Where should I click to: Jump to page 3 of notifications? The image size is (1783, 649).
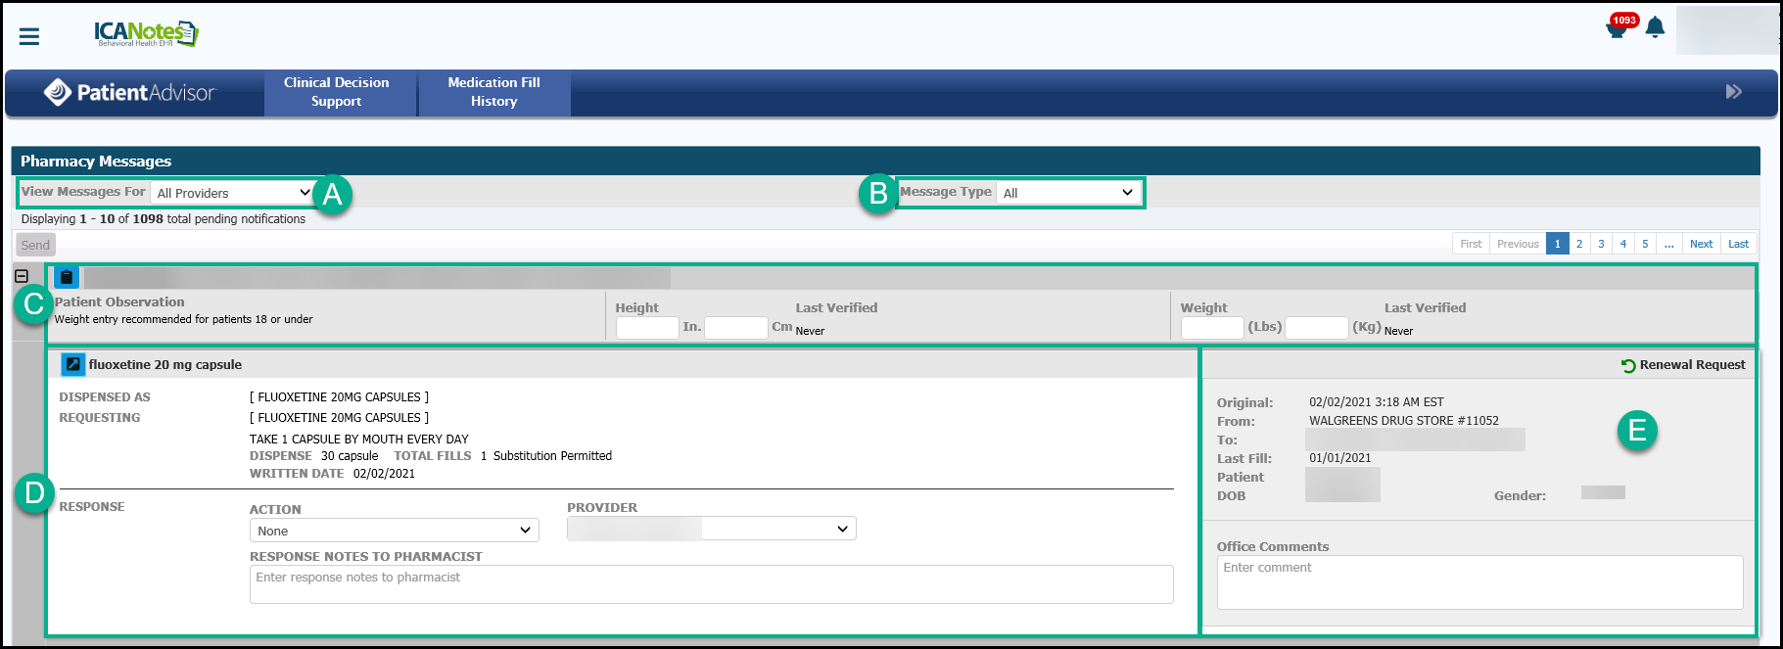(x=1601, y=244)
